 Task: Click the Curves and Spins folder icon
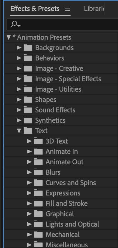[x=38, y=183]
